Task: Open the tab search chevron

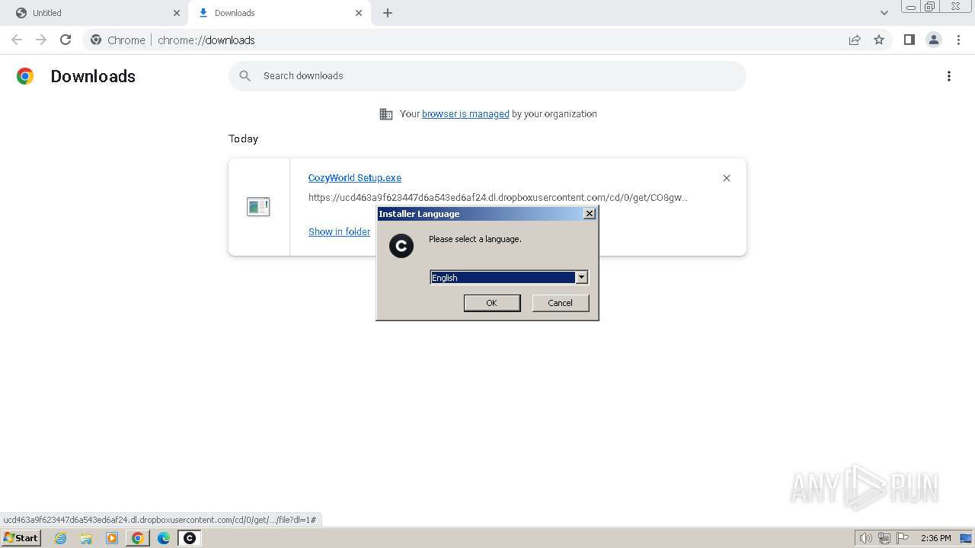Action: (884, 13)
